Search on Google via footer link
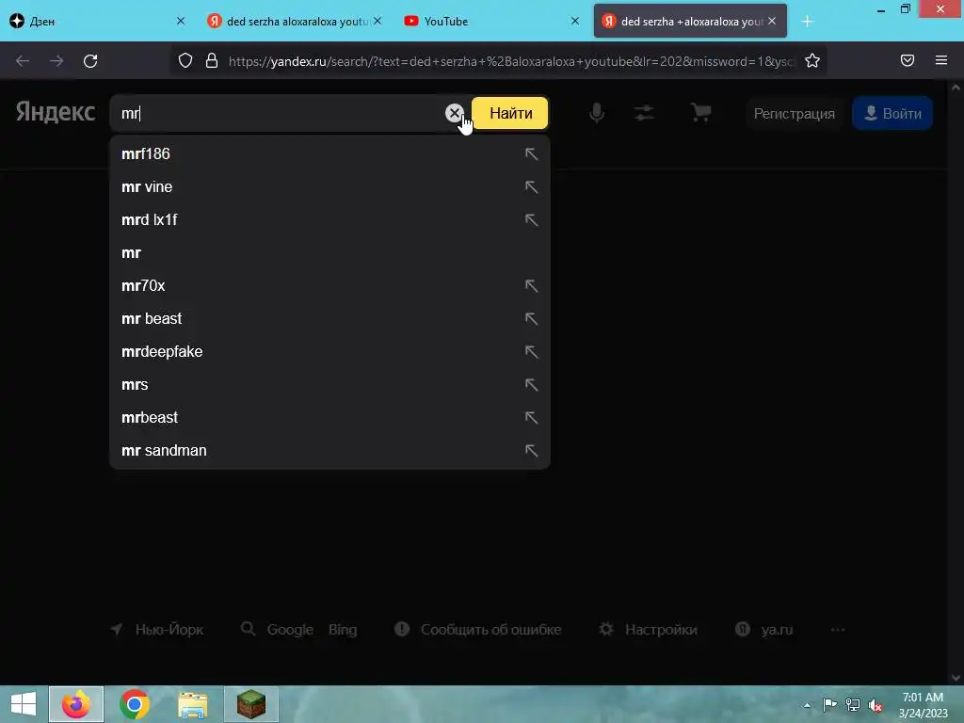Viewport: 964px width, 723px height. [x=290, y=630]
